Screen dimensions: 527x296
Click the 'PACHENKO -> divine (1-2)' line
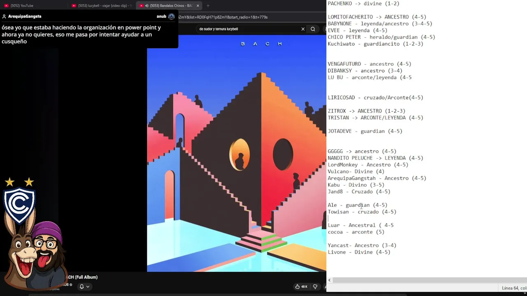pyautogui.click(x=364, y=4)
